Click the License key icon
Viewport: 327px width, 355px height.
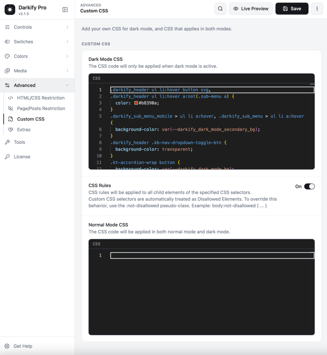point(8,157)
